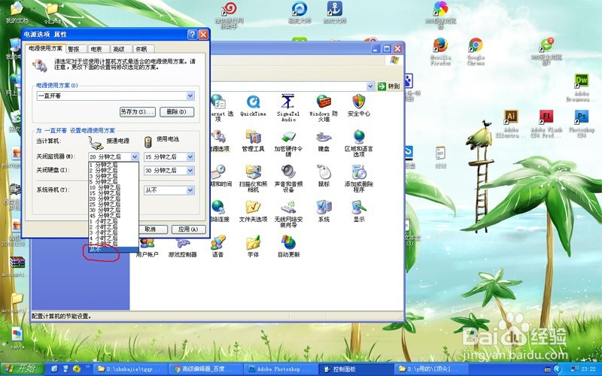This screenshot has height=376, width=602.
Task: Open the 开始 Start menu
Action: pyautogui.click(x=23, y=368)
